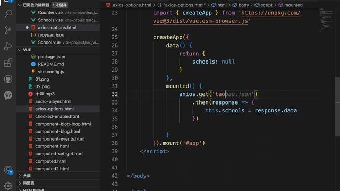Screen dimensions: 340x191
Task: Select axios-options.html in VUE explorer
Action: pyautogui.click(x=58, y=109)
